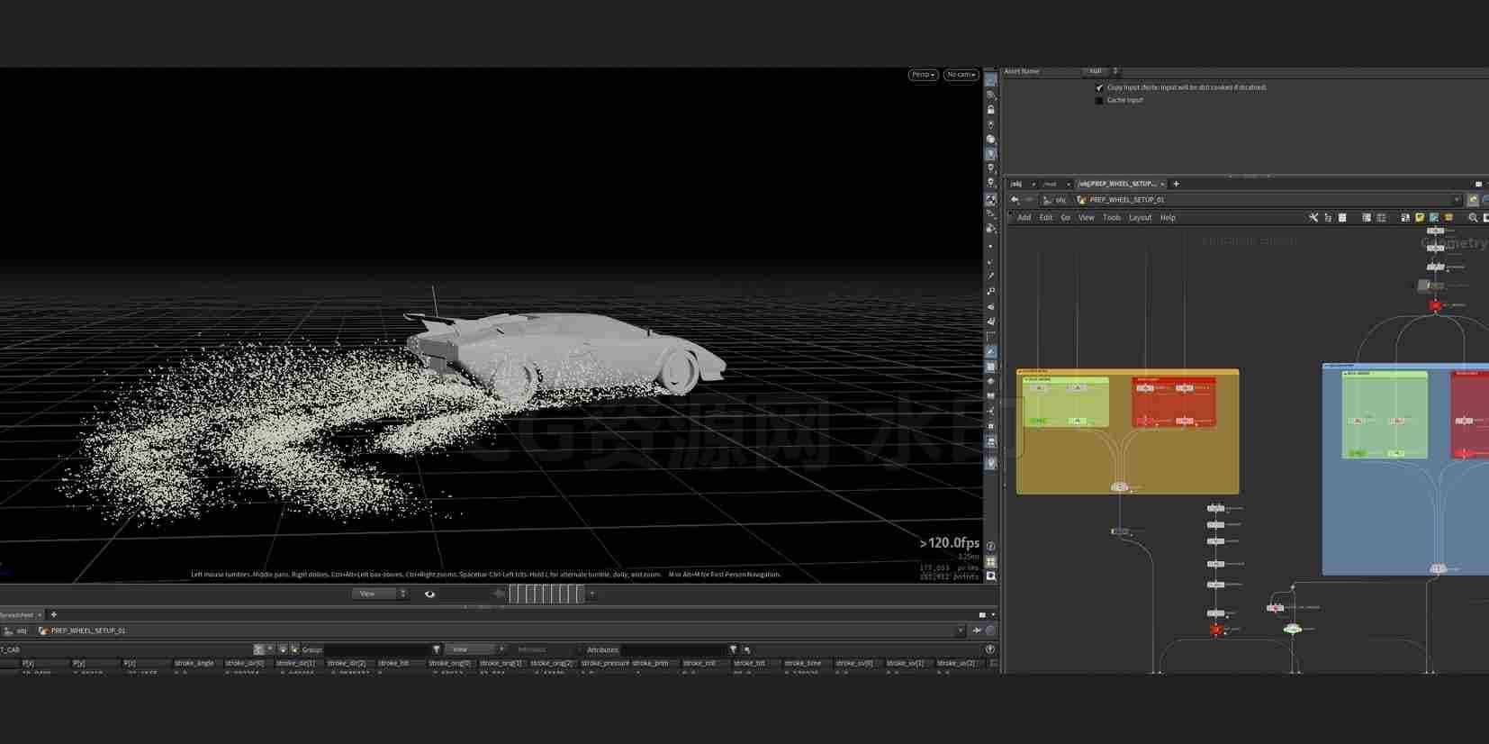This screenshot has height=744, width=1489.
Task: Open the spreadsheet View dropdown
Action: [x=476, y=649]
